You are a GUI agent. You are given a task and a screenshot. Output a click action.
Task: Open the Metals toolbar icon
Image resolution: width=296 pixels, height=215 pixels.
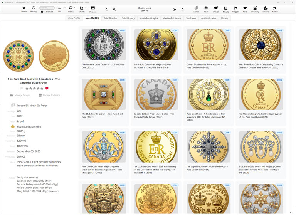pyautogui.click(x=225, y=9)
